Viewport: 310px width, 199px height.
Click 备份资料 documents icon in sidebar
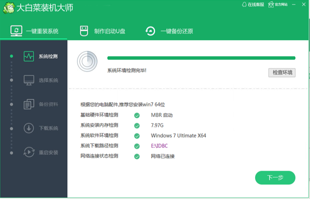(29, 104)
